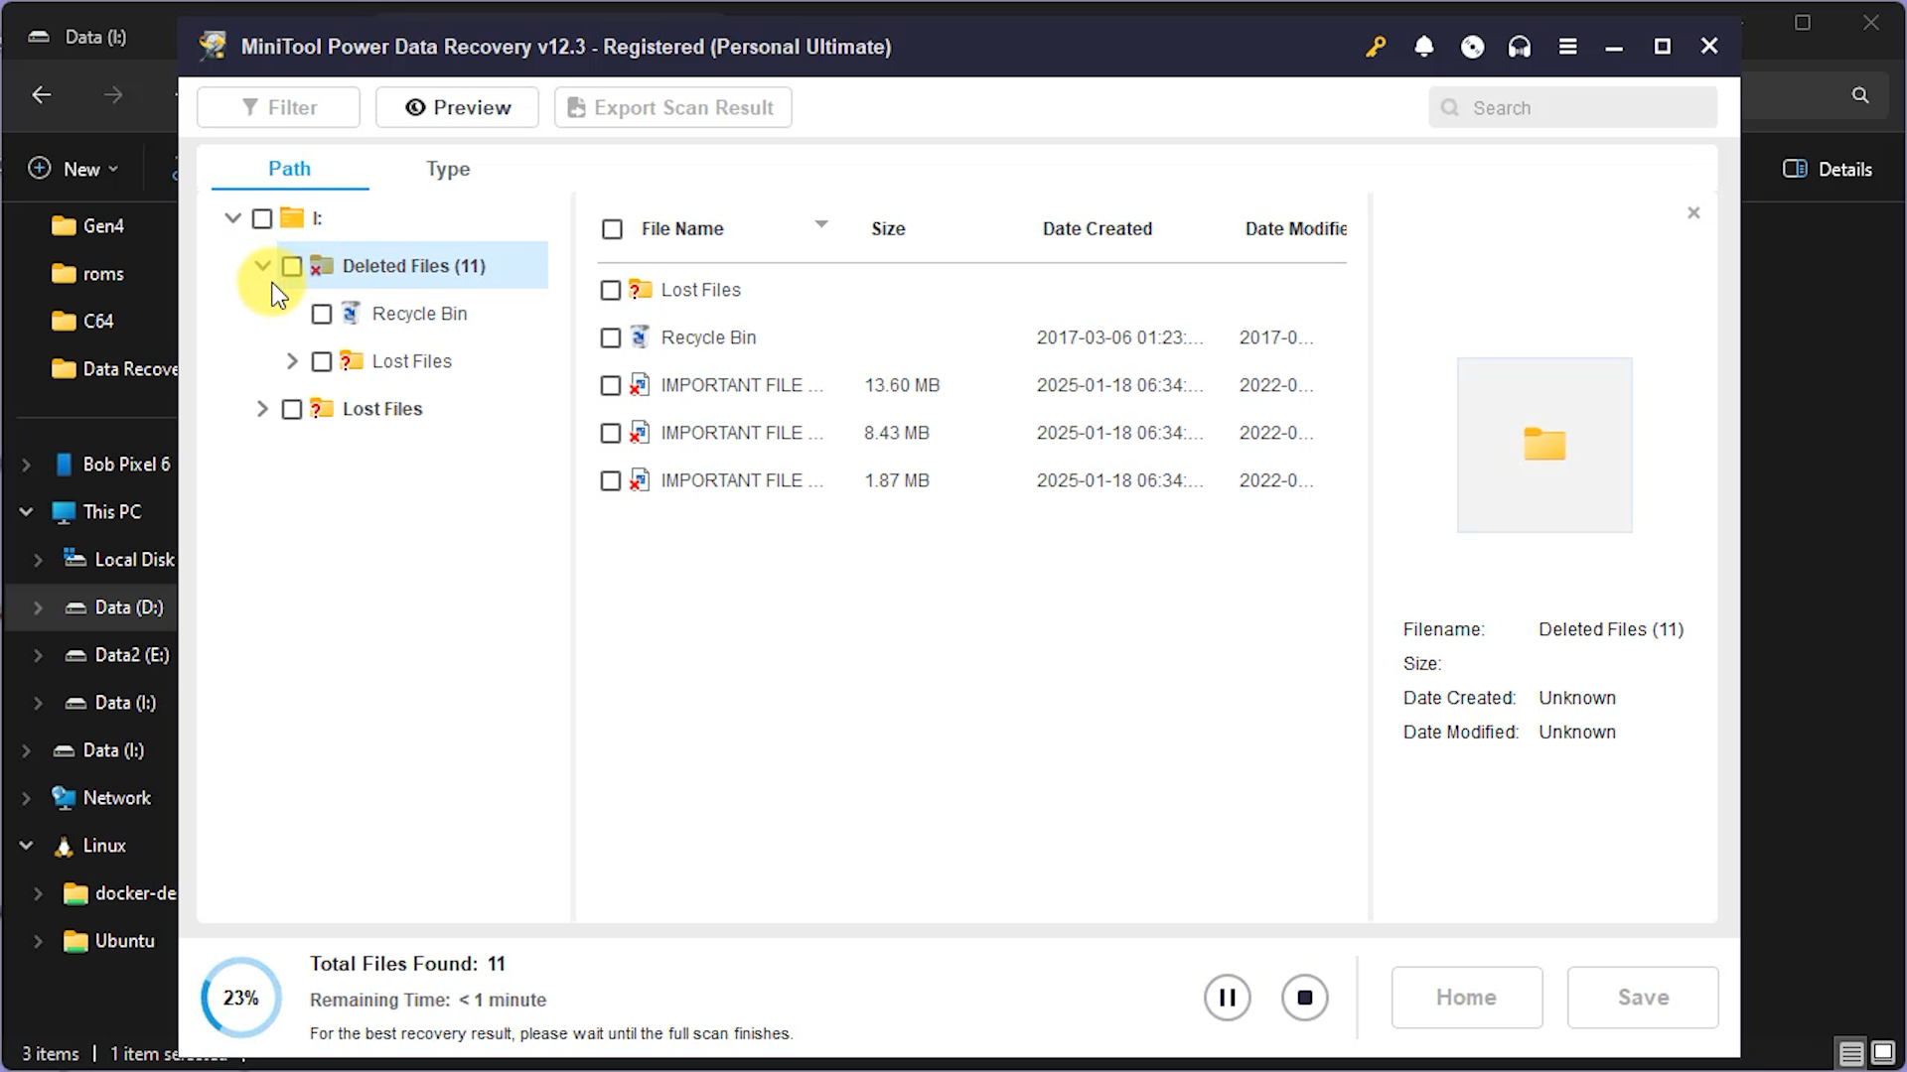Viewport: 1907px width, 1072px height.
Task: Click the Recycle Bin icon in tree
Action: [351, 314]
